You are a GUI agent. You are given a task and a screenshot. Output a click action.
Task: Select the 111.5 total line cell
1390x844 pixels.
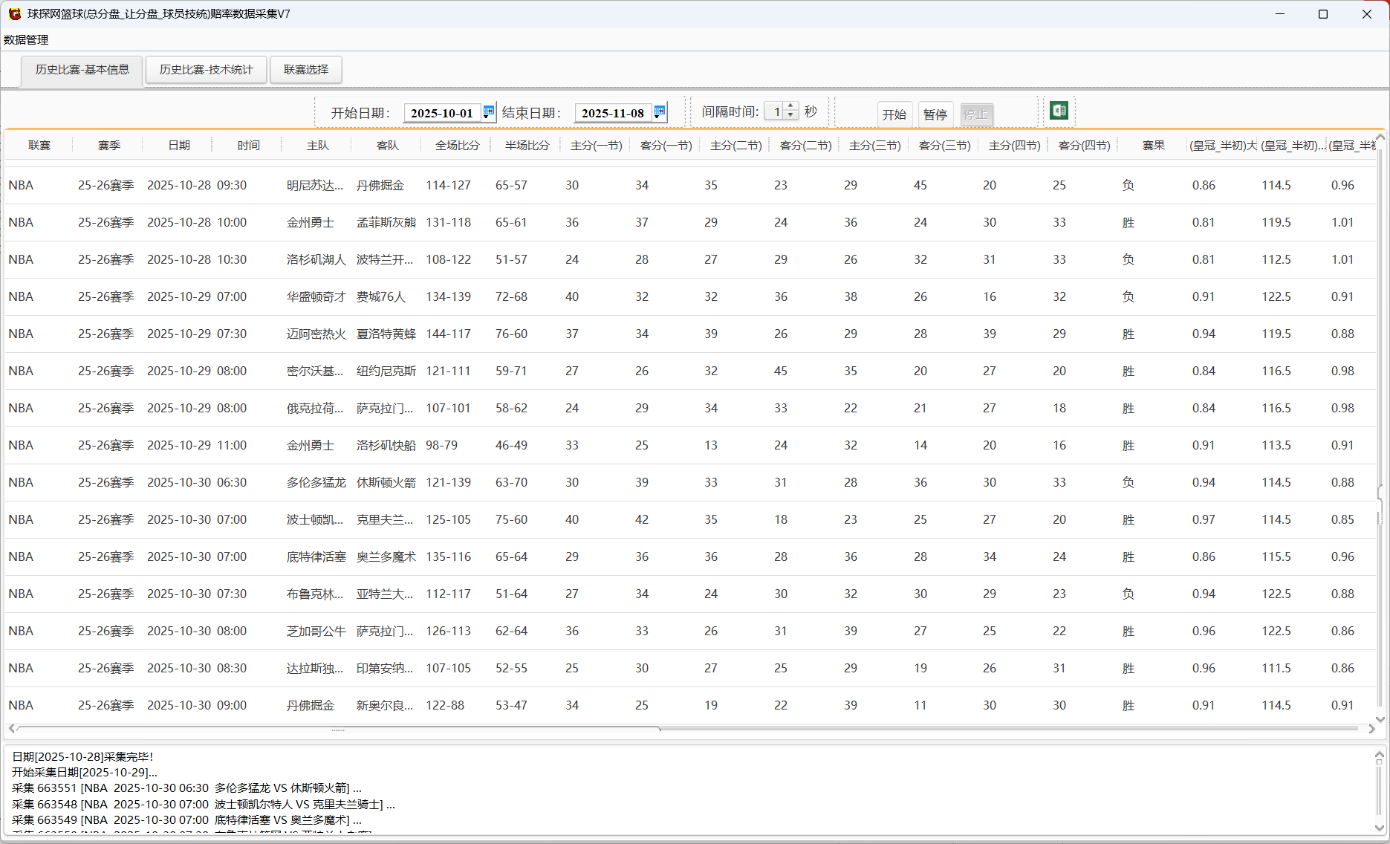click(1276, 668)
